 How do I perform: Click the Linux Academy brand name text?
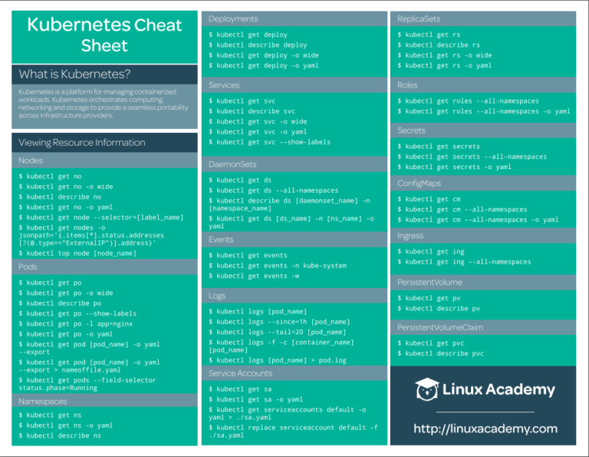pyautogui.click(x=499, y=389)
